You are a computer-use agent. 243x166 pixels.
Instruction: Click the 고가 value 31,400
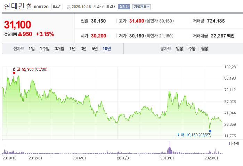pos(137,21)
